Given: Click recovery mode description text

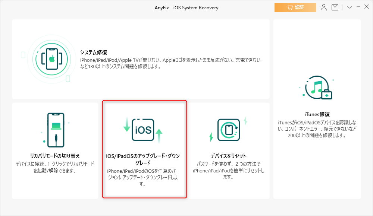Looking at the screenshot, I should 55,167.
